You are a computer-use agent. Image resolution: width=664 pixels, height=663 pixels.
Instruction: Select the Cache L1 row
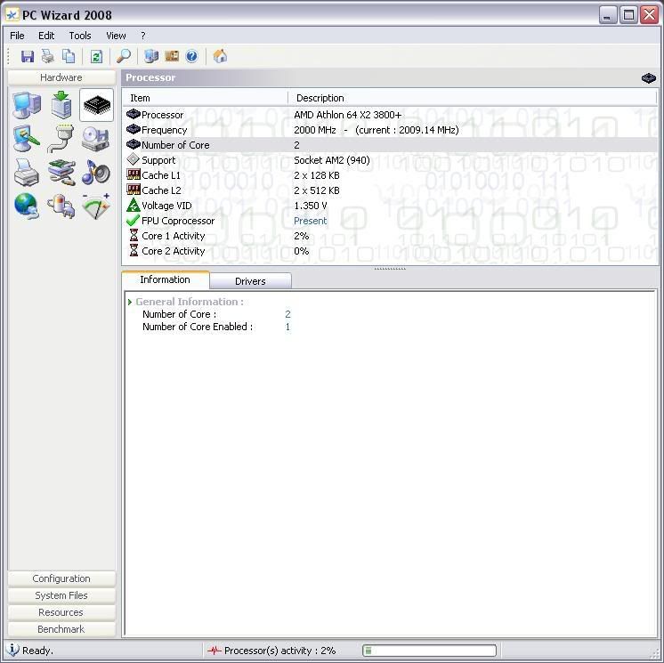(390, 175)
